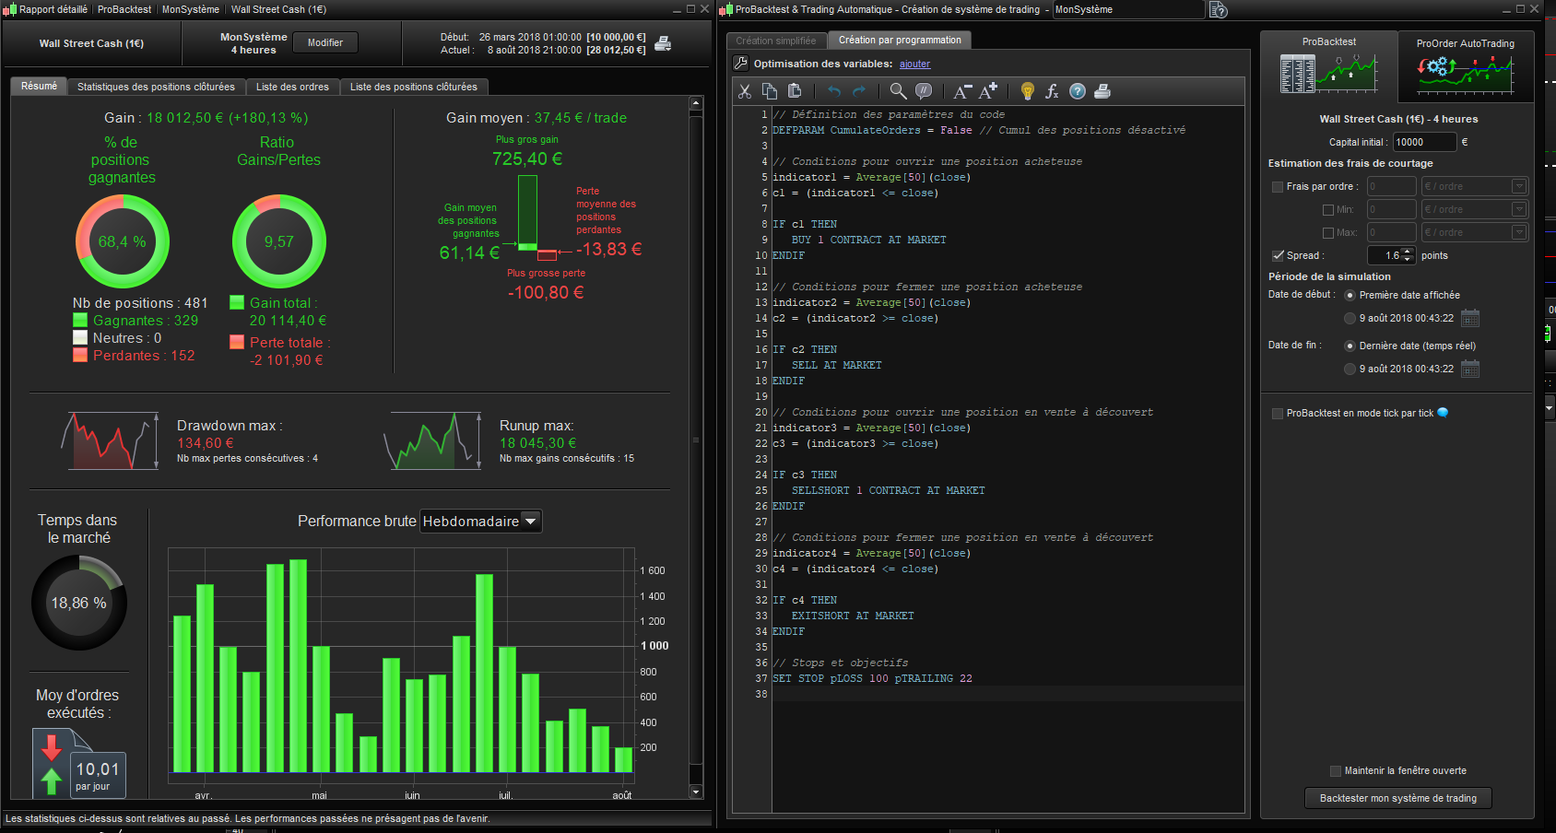Click the comment bubble icon
The width and height of the screenshot is (1556, 833).
point(924,91)
